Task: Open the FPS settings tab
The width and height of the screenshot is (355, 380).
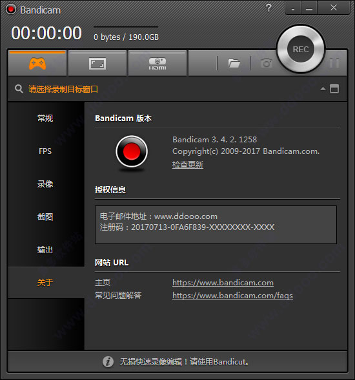Action: (45, 151)
